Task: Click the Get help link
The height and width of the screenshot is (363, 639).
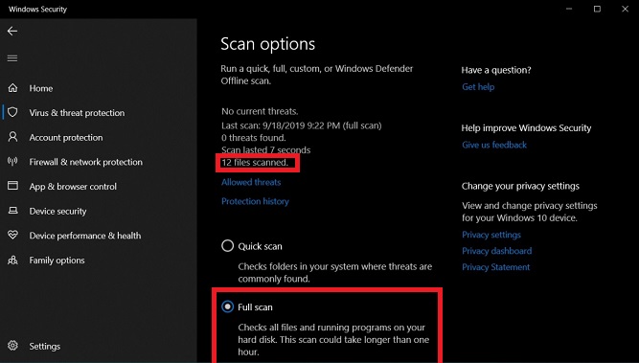Action: tap(478, 87)
